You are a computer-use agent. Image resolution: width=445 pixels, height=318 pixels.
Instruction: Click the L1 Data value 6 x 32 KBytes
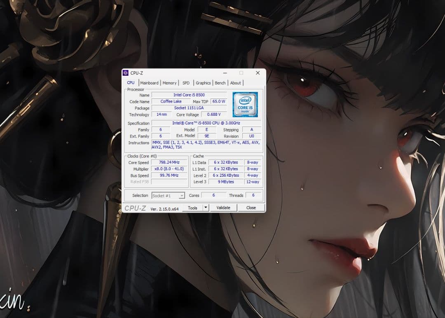(226, 162)
